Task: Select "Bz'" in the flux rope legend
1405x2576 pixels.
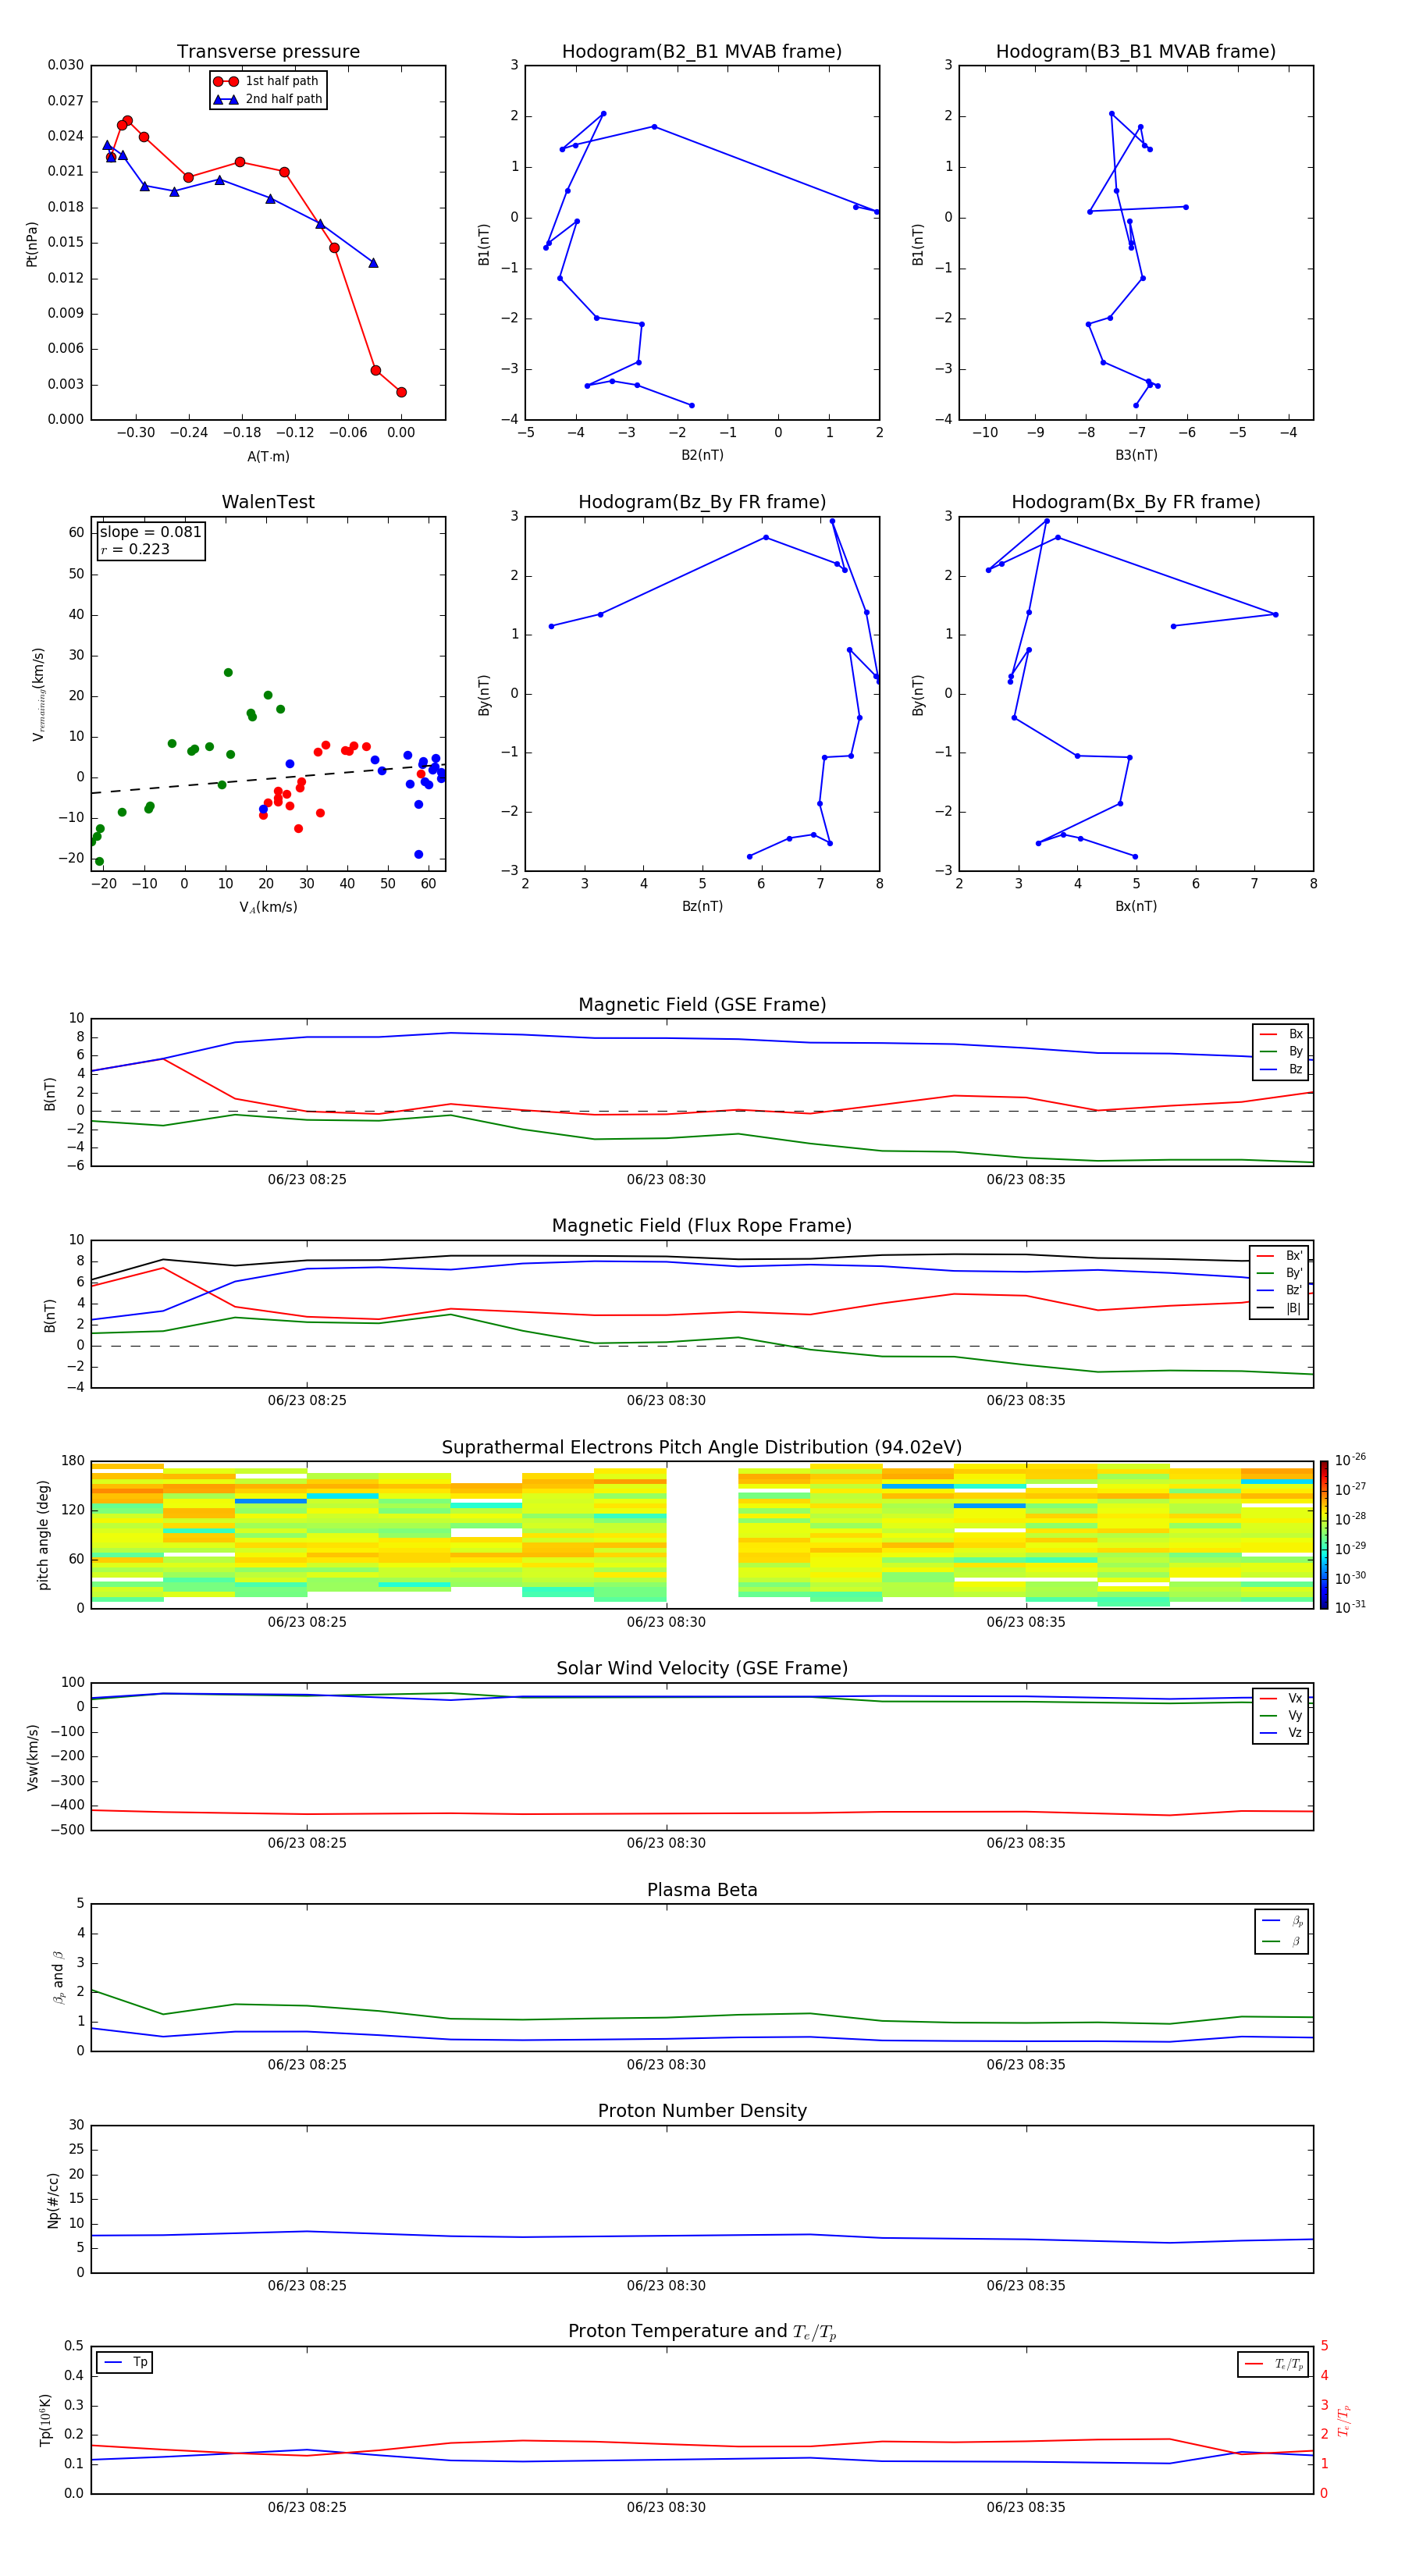Action: click(1280, 1290)
